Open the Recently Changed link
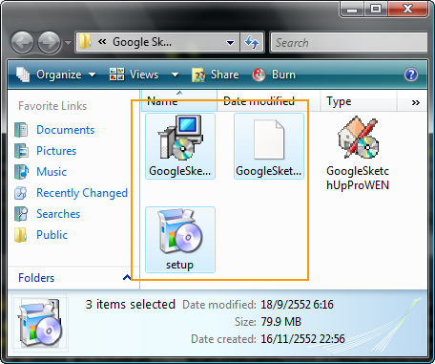This screenshot has width=435, height=364. click(x=82, y=193)
